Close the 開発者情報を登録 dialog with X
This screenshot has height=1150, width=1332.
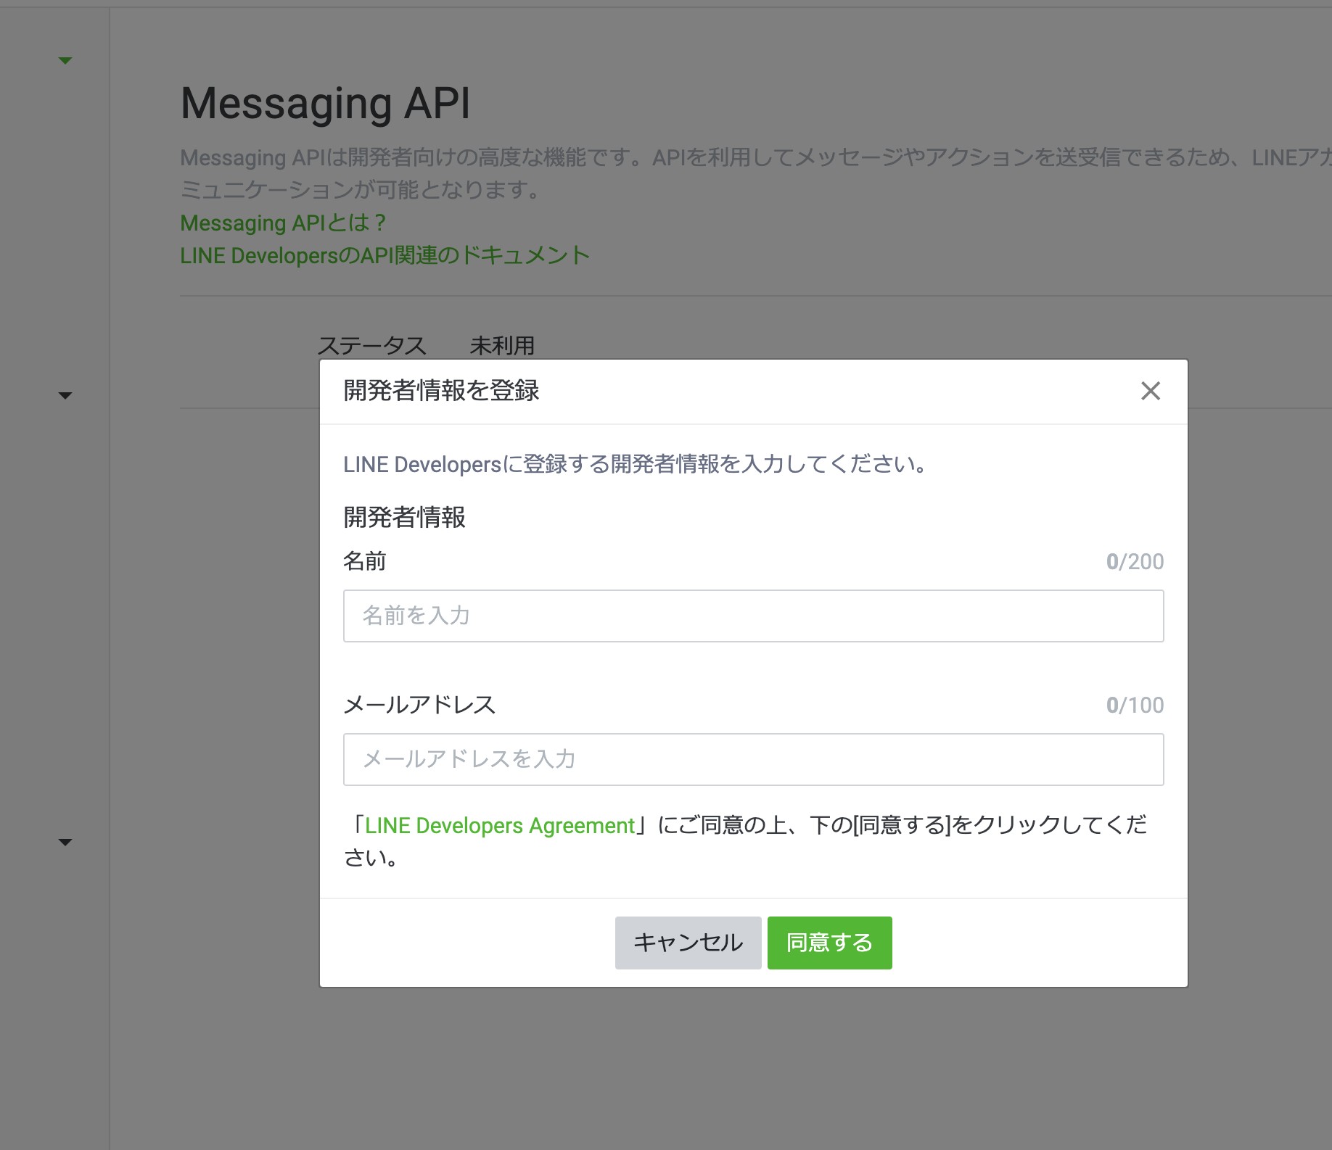[x=1151, y=391]
